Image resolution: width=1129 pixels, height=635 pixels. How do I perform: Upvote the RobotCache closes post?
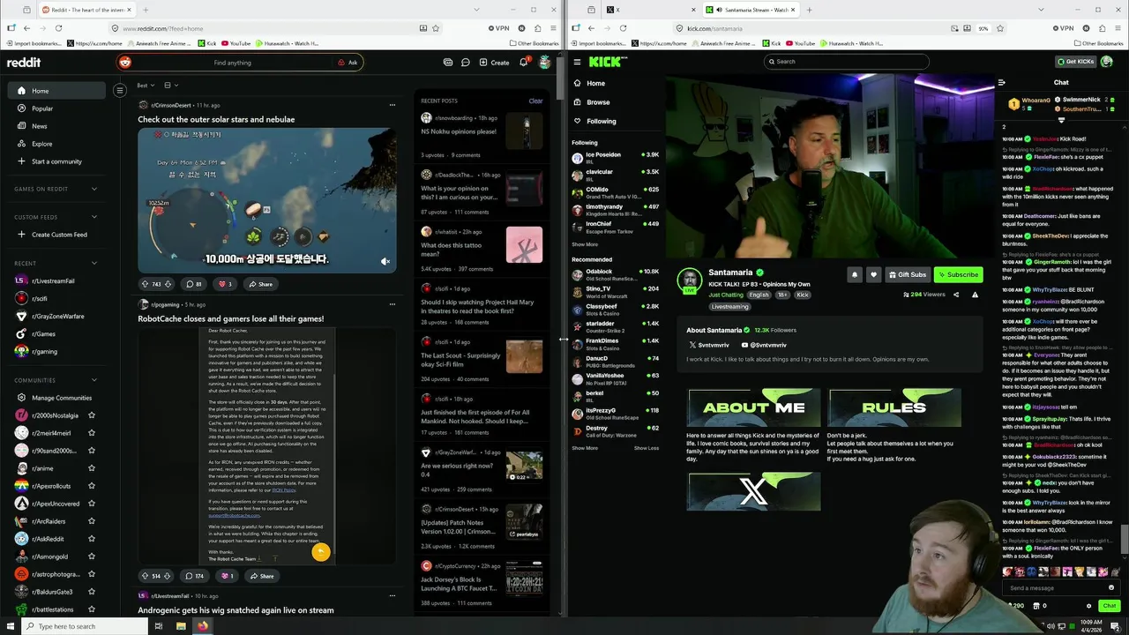[145, 576]
